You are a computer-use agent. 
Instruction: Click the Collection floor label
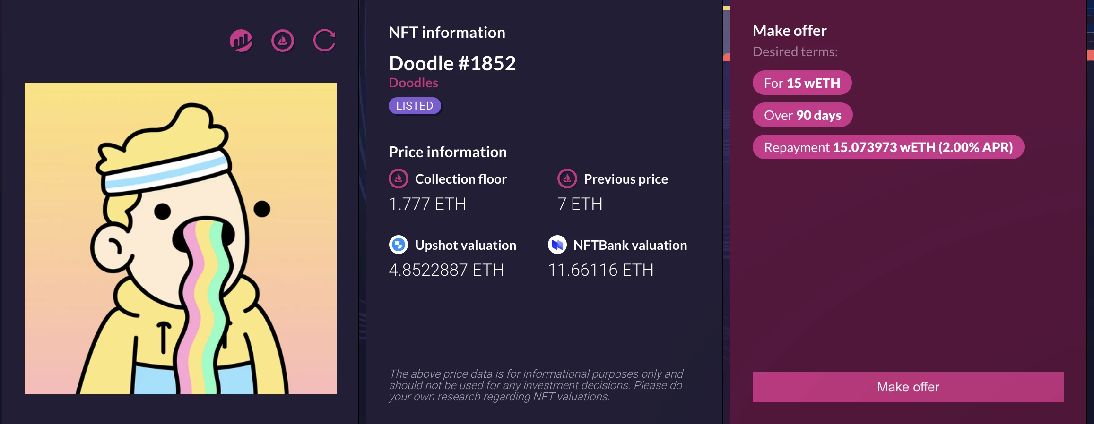click(460, 179)
